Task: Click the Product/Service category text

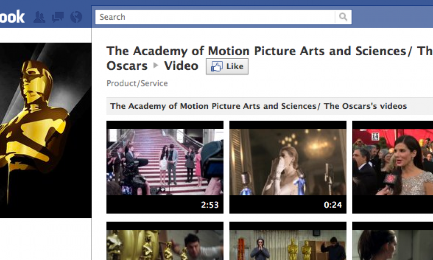Action: (137, 83)
